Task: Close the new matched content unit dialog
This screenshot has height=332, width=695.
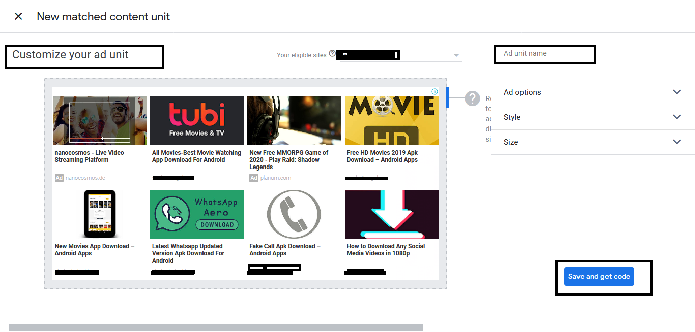Action: point(18,16)
